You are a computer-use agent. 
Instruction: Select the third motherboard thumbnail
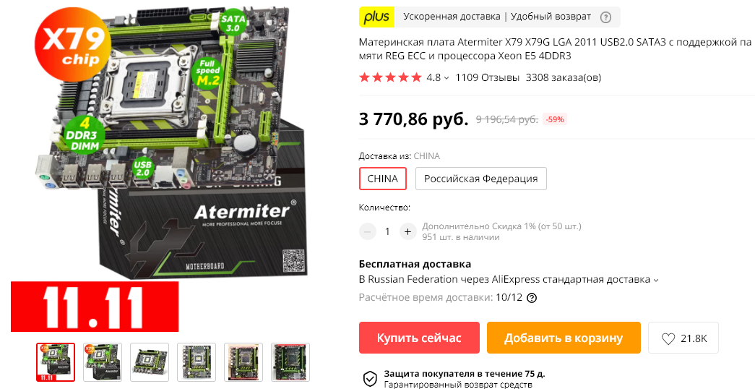point(150,362)
